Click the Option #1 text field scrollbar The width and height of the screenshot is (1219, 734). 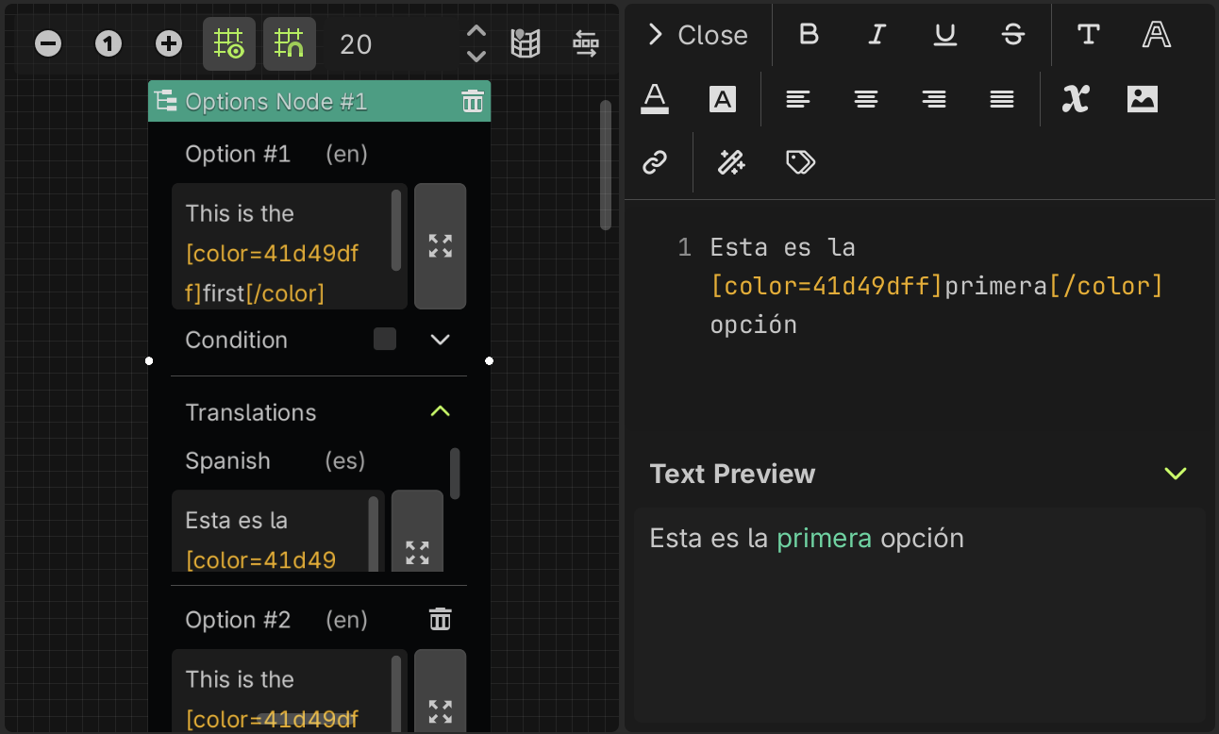tap(396, 229)
